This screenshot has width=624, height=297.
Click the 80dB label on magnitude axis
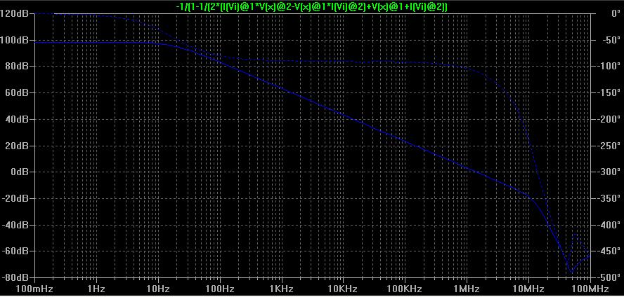[16, 67]
